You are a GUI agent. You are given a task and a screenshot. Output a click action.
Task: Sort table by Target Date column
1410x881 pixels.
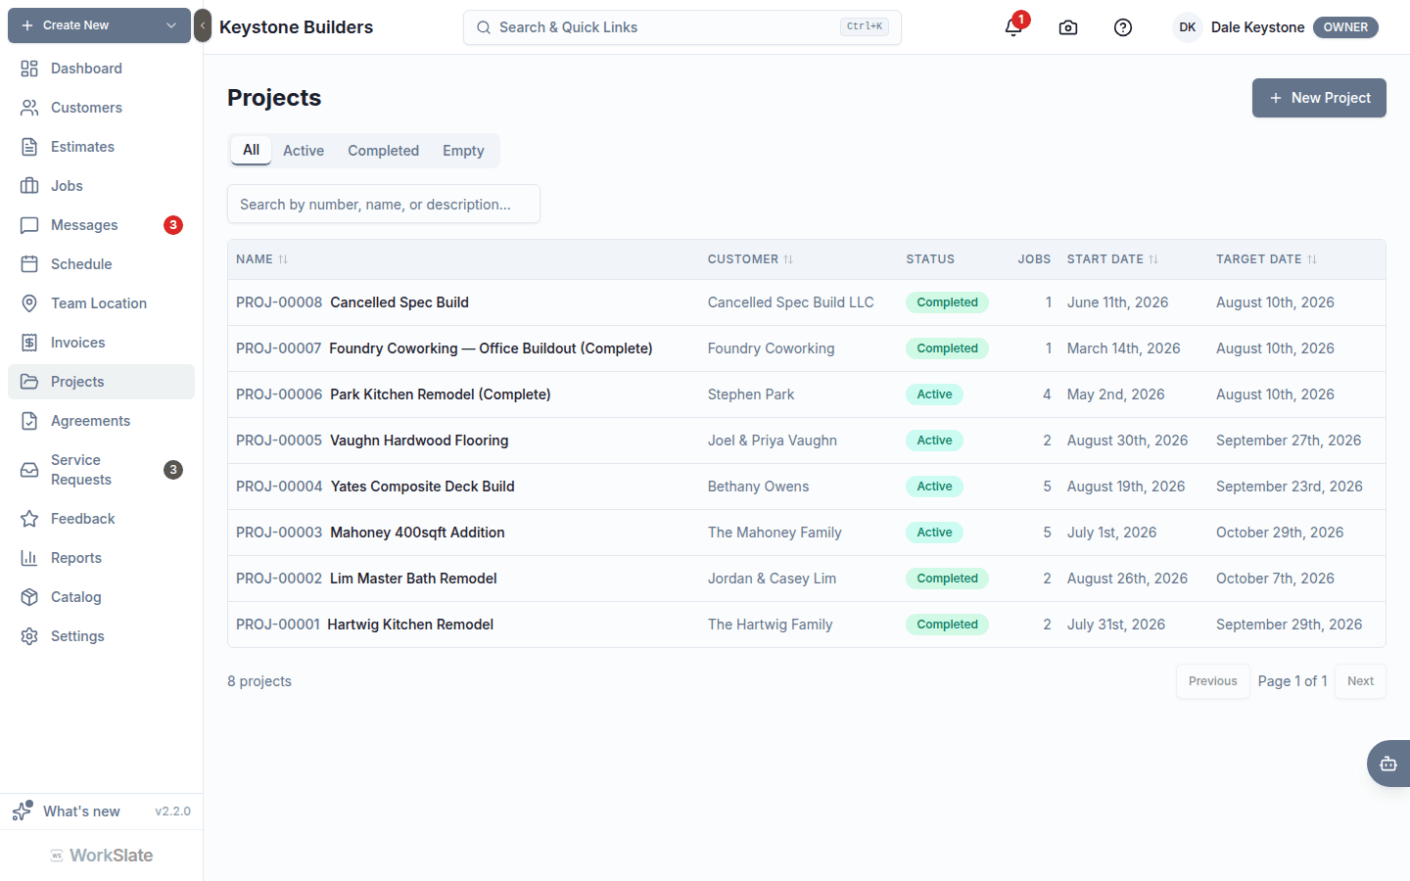(x=1266, y=259)
